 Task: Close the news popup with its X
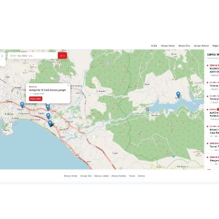coord(68,85)
